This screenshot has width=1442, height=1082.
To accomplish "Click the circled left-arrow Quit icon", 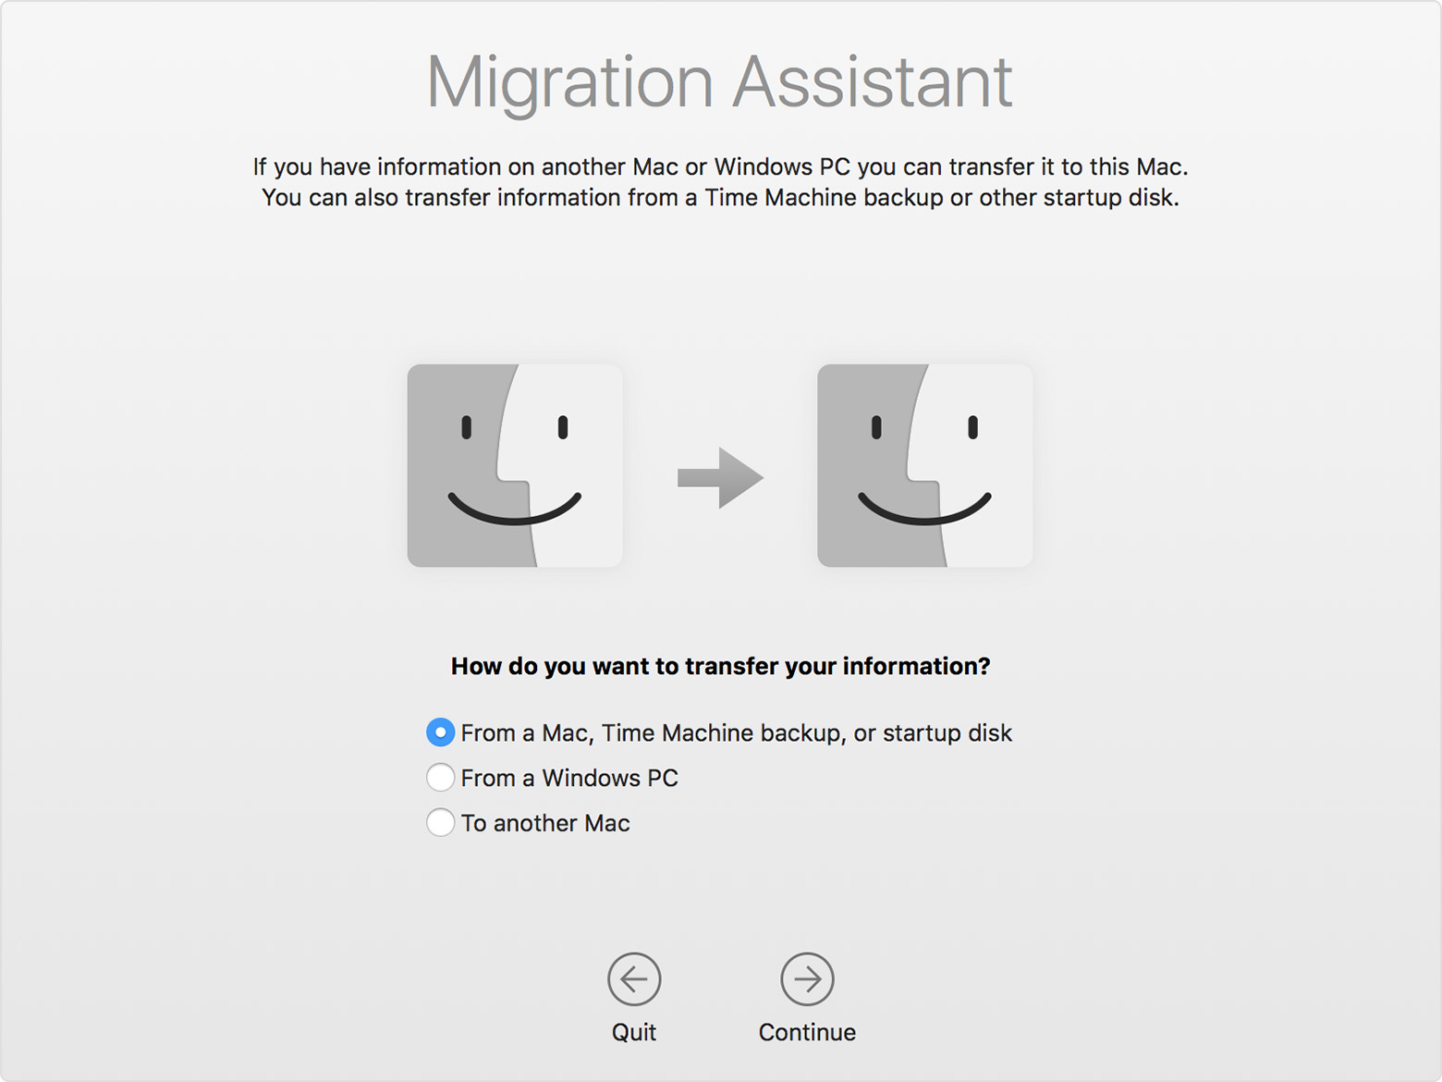I will click(634, 978).
